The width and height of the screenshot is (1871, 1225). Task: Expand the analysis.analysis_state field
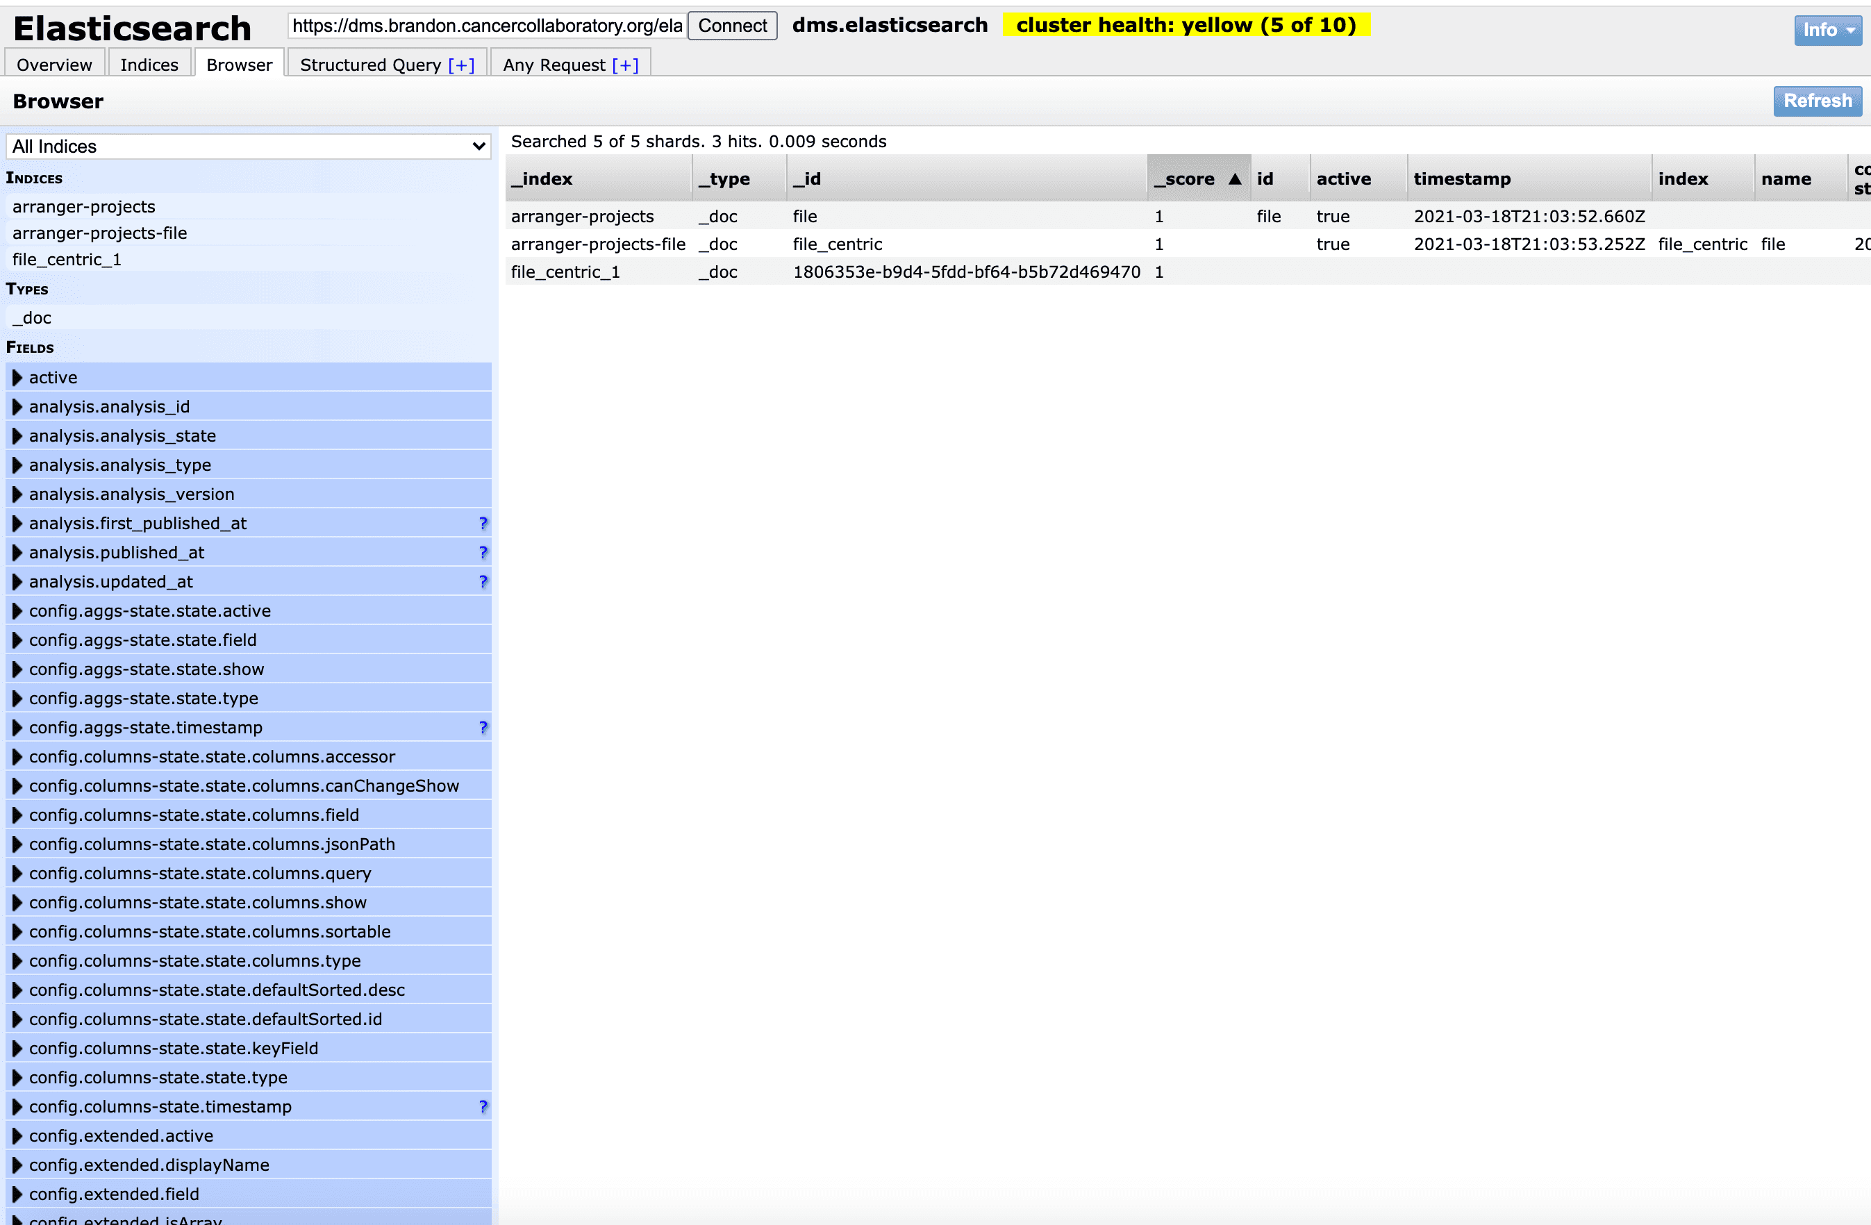17,436
